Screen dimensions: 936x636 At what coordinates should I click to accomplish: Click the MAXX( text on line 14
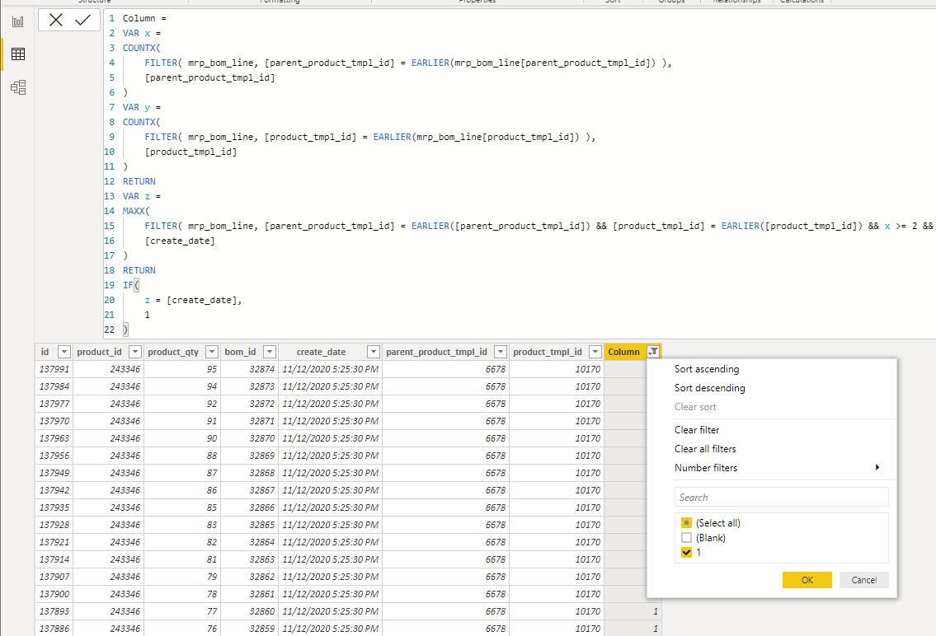(136, 211)
